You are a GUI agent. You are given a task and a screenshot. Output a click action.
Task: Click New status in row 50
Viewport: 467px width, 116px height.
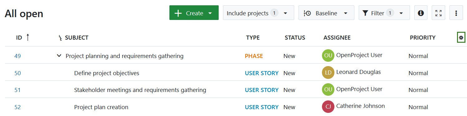[x=289, y=73]
